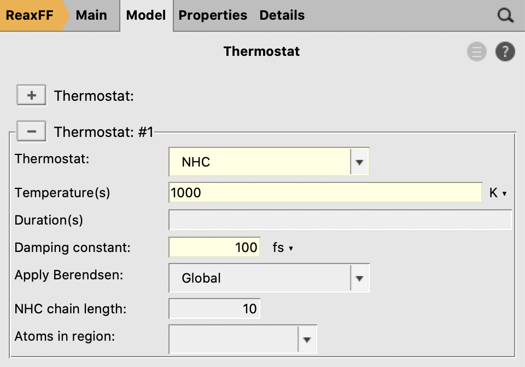Open the Atoms in region dropdown
Viewport: 525px width, 367px height.
point(307,339)
